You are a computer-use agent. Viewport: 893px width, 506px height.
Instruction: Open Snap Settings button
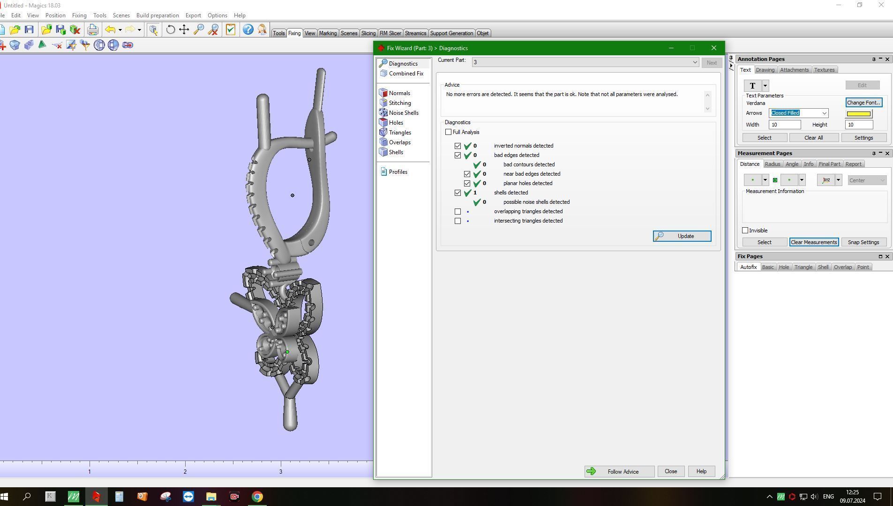pyautogui.click(x=863, y=242)
